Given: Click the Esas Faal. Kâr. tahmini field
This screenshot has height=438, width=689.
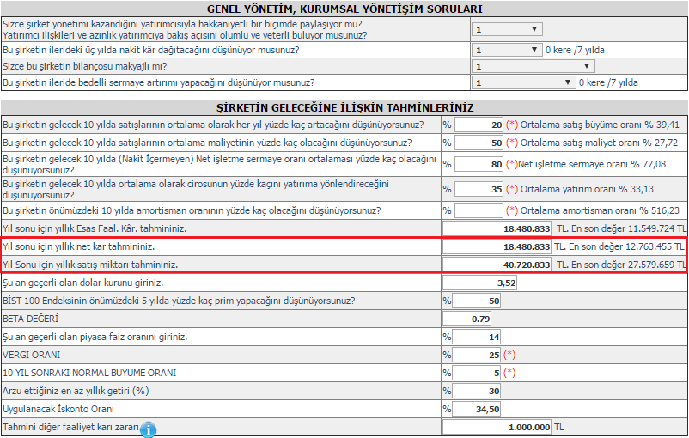Looking at the screenshot, I should (x=497, y=228).
